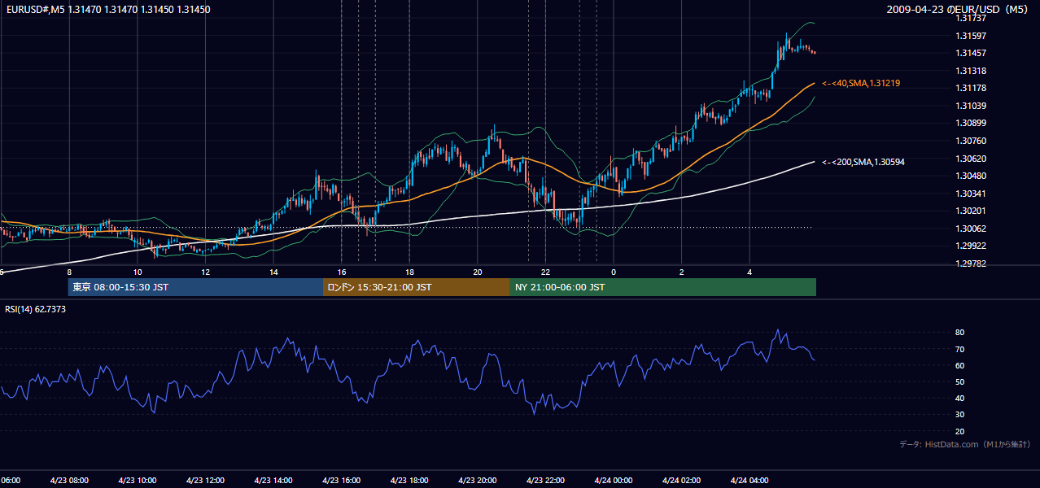Image resolution: width=1040 pixels, height=488 pixels.
Task: Click price axis value 1.30341
Action: (972, 194)
